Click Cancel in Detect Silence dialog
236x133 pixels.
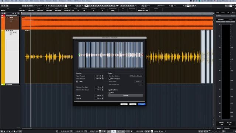tap(124, 104)
